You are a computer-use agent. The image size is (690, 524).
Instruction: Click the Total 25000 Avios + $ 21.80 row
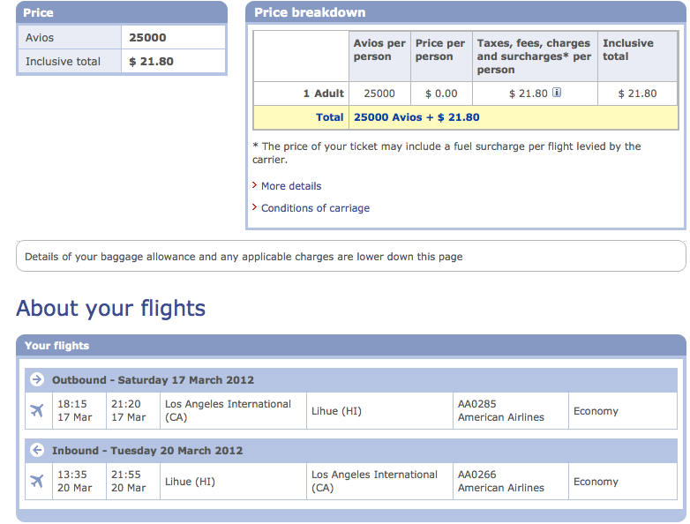[466, 117]
